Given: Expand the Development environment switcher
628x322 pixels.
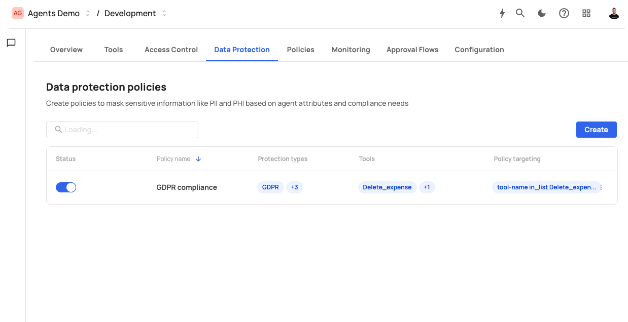Looking at the screenshot, I should (164, 14).
